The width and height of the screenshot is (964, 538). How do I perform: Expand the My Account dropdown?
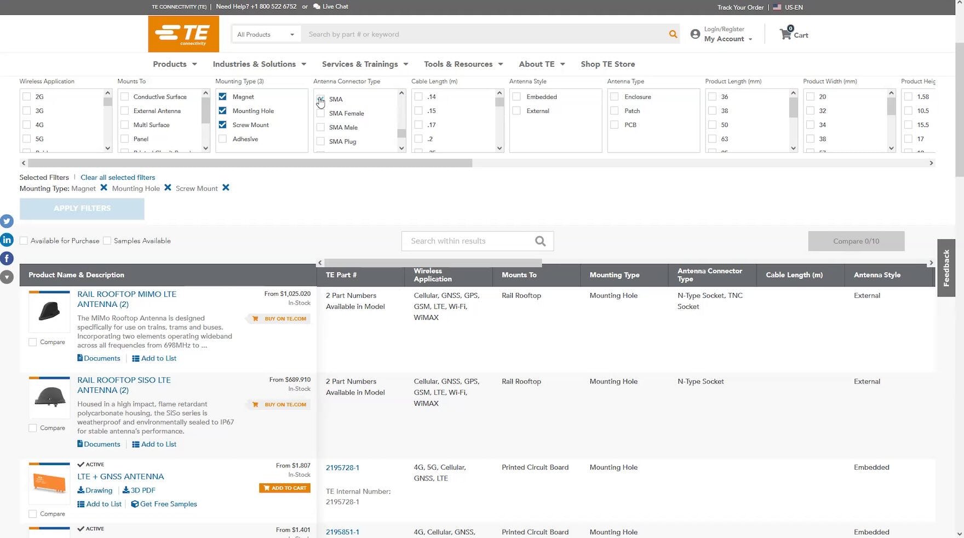click(x=728, y=39)
